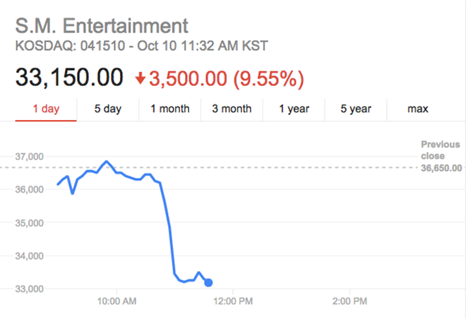Click the 37,000 price axis label
The image size is (466, 319).
coord(30,156)
